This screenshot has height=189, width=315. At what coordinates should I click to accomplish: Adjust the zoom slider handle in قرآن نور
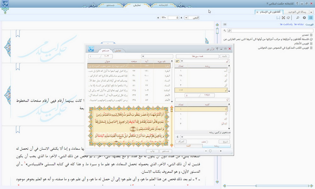pos(210,151)
